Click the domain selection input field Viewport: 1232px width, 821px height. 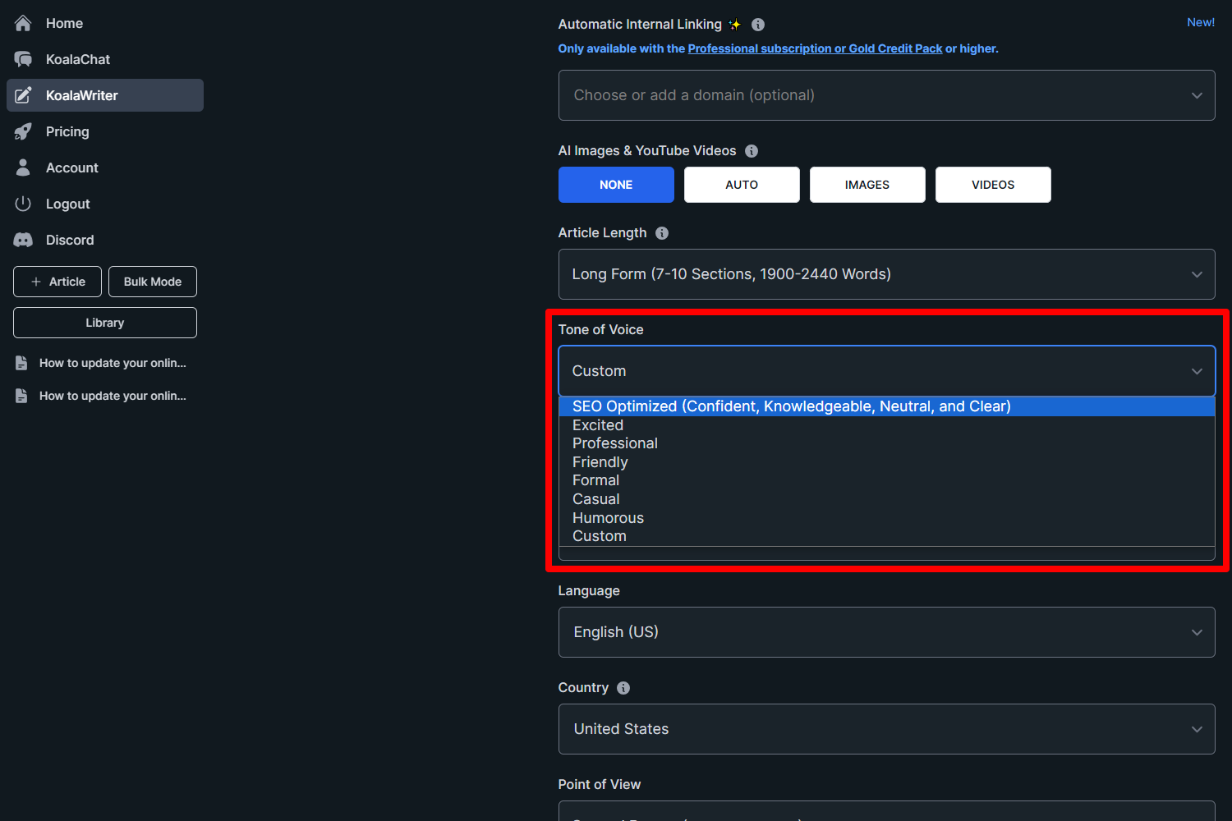pyautogui.click(x=875, y=95)
